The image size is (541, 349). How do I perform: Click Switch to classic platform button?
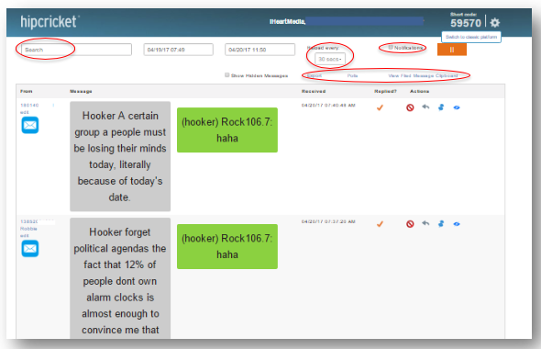[471, 37]
